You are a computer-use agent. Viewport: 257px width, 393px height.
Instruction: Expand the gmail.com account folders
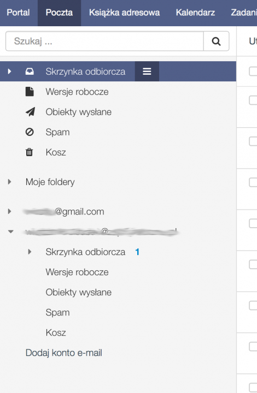point(9,211)
